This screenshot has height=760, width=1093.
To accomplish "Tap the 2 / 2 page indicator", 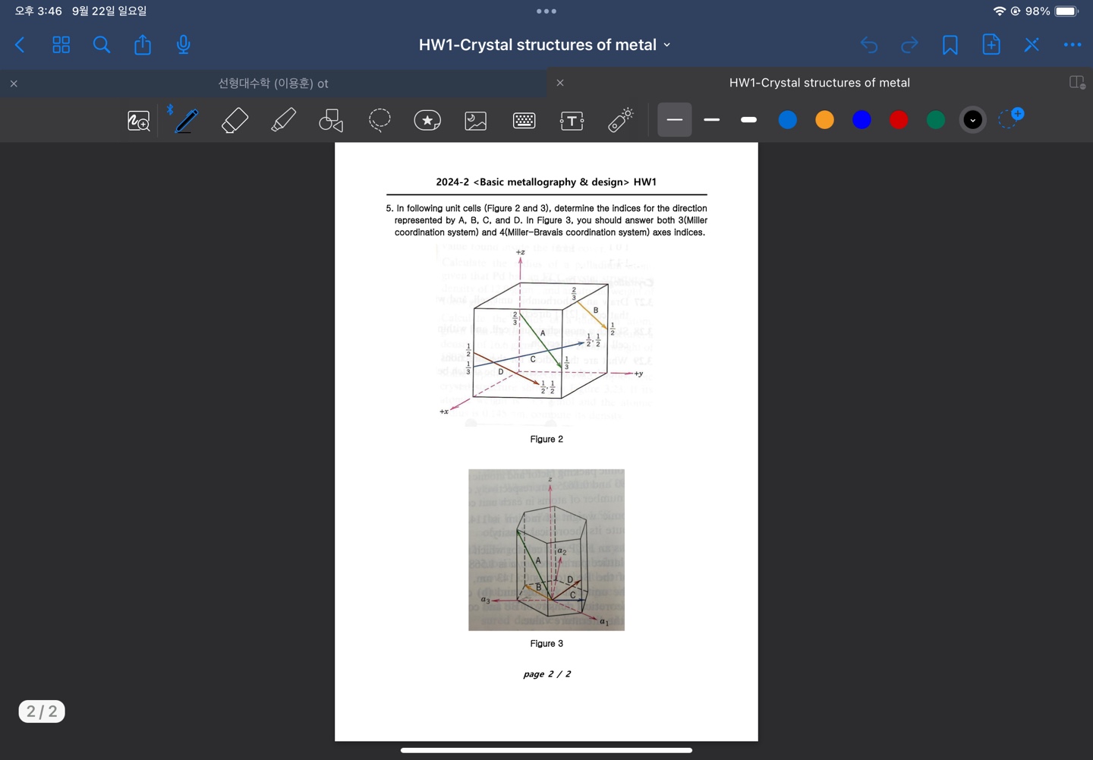I will click(x=42, y=711).
